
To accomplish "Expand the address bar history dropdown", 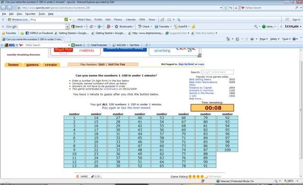I will (221, 8).
